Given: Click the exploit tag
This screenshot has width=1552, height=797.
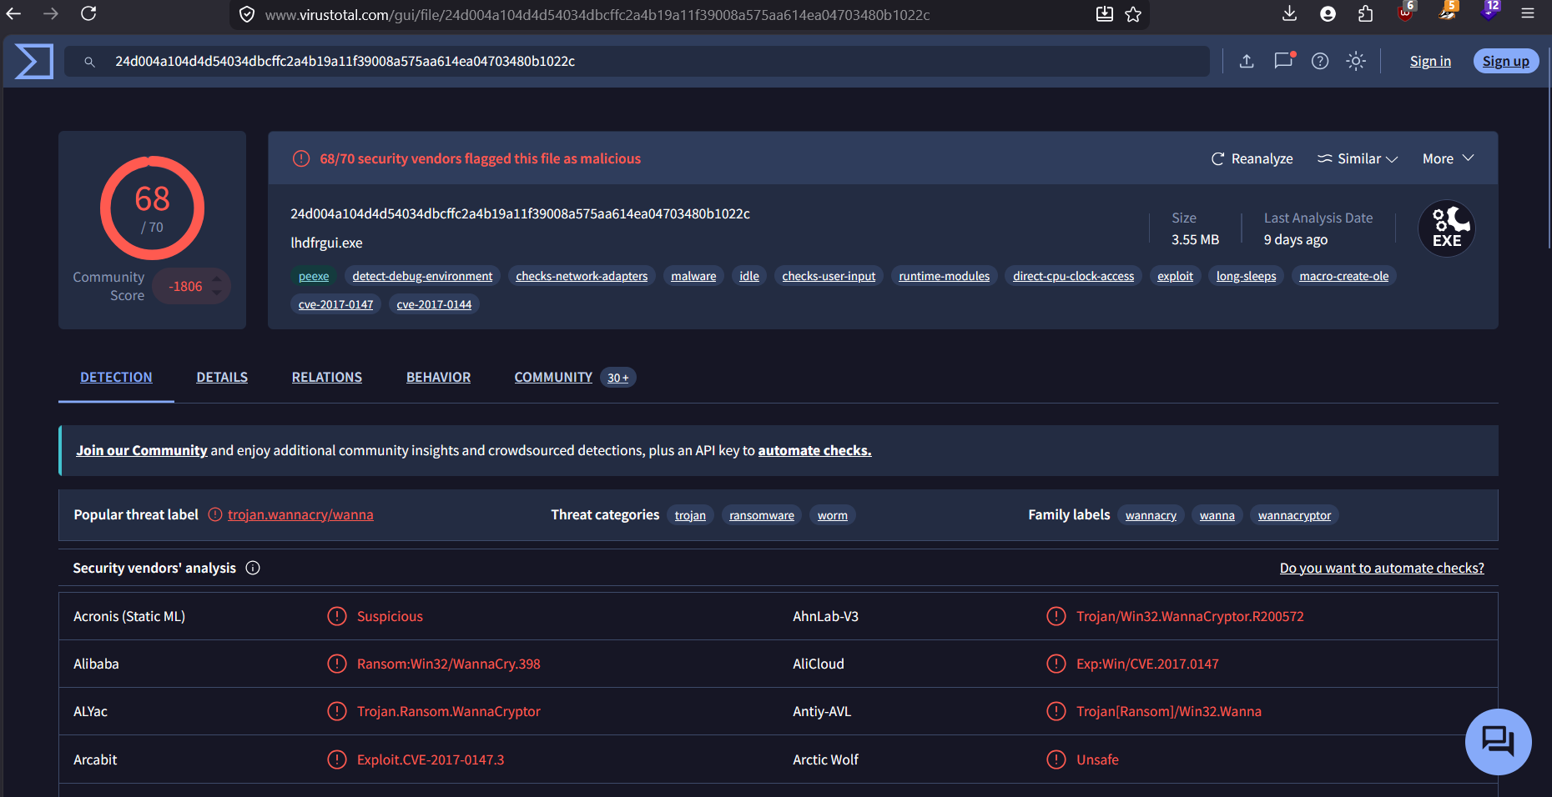Looking at the screenshot, I should pyautogui.click(x=1175, y=276).
